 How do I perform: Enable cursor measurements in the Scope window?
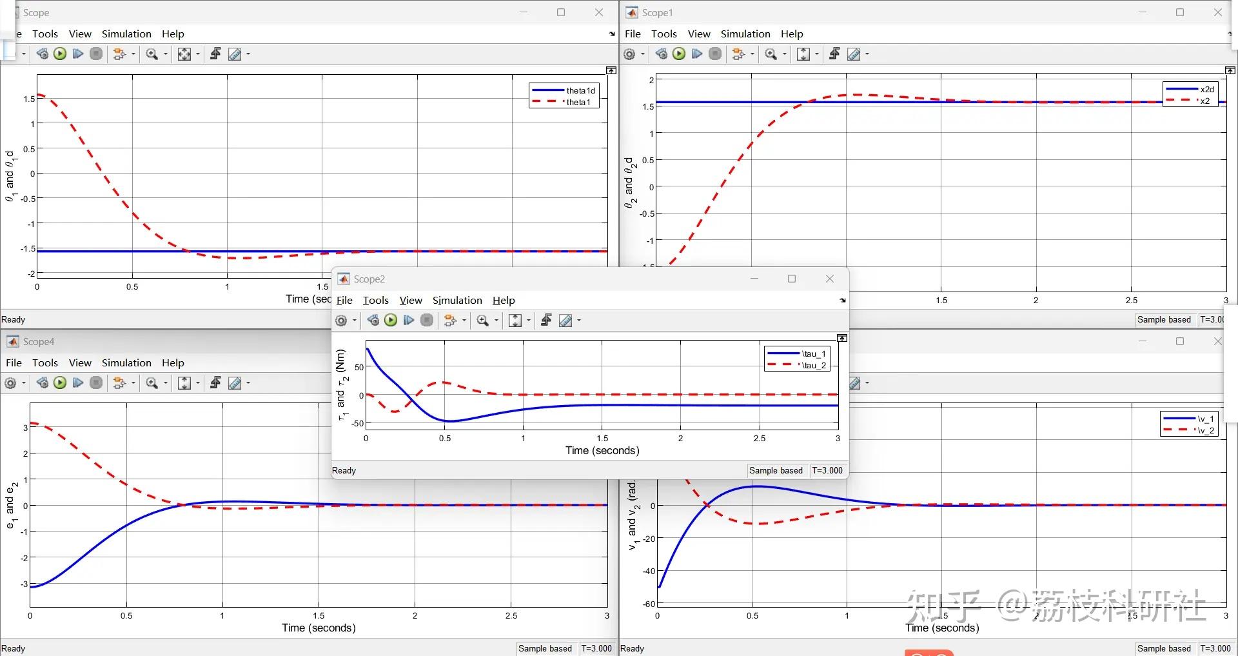click(235, 54)
